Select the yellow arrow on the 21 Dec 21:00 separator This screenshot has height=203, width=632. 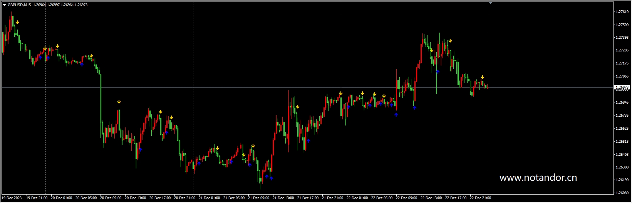pos(341,93)
